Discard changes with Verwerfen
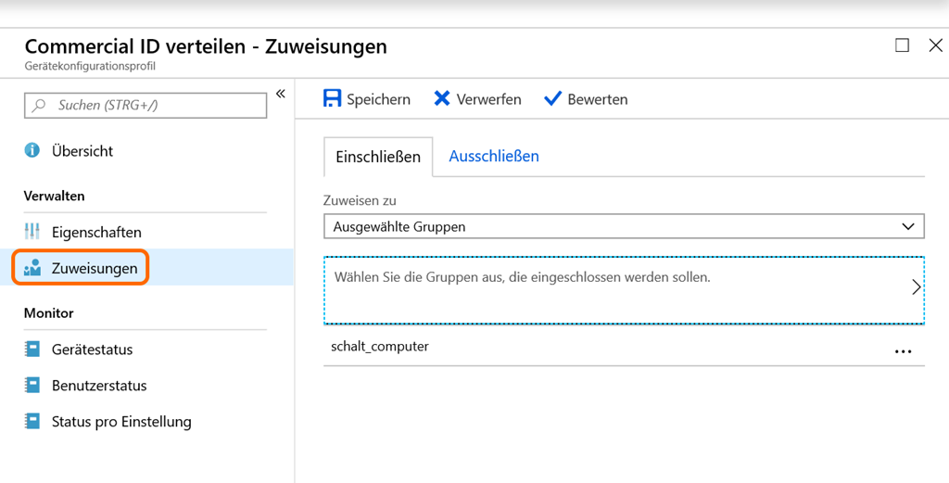Screen dimensions: 949x483 (x=477, y=99)
